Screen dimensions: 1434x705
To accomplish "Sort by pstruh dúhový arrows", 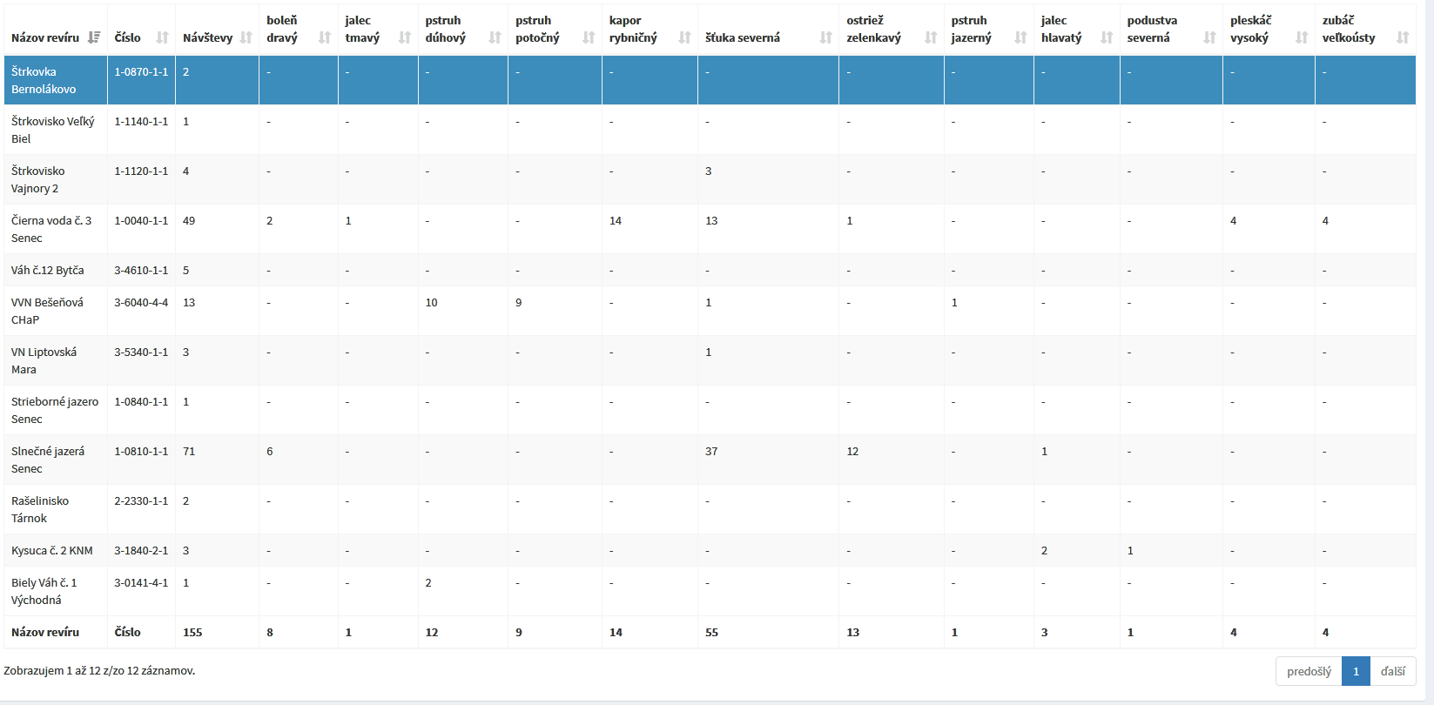I will tap(495, 37).
